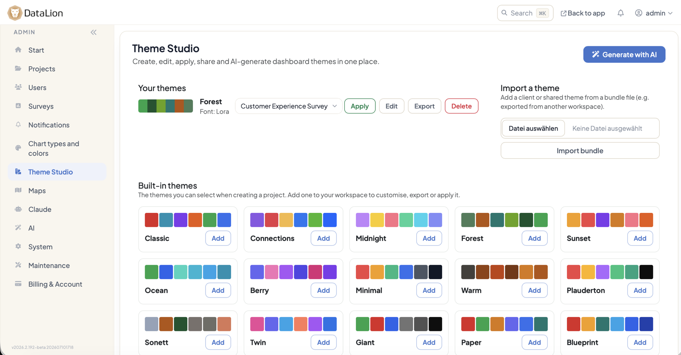681x355 pixels.
Task: Click the System gear icon
Action: pyautogui.click(x=18, y=246)
